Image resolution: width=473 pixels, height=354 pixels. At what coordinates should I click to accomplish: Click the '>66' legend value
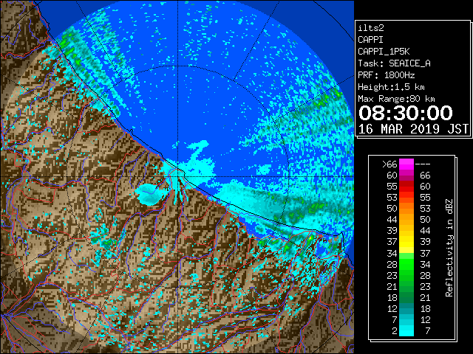coord(389,164)
